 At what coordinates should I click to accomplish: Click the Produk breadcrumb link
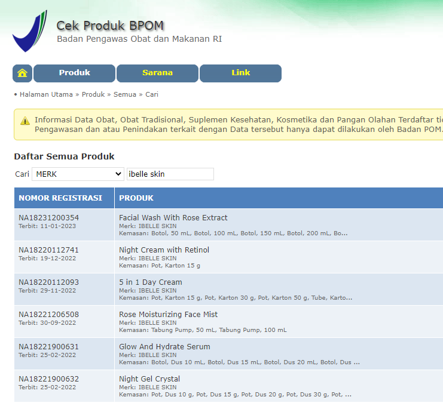coord(93,94)
